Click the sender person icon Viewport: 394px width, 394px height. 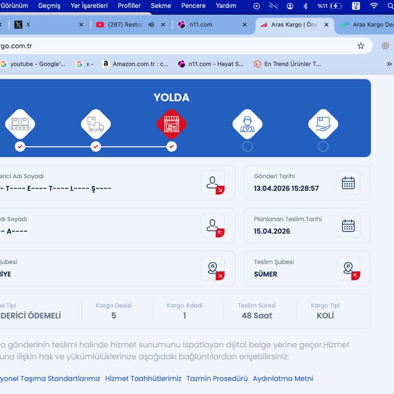tap(213, 183)
